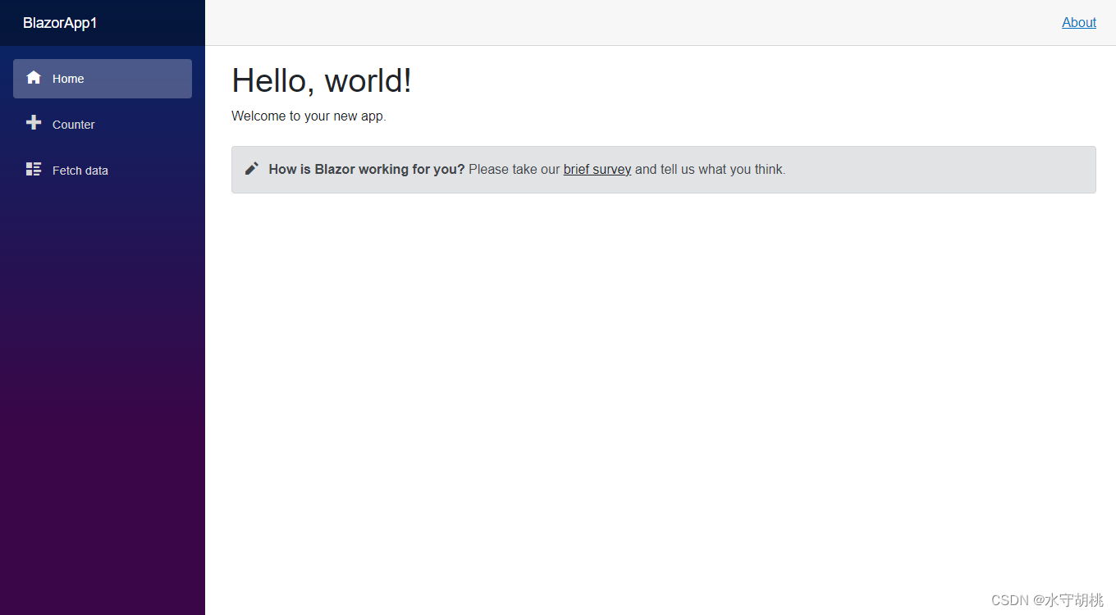This screenshot has height=615, width=1116.
Task: Click the 'Hello, world!' heading
Action: click(322, 80)
